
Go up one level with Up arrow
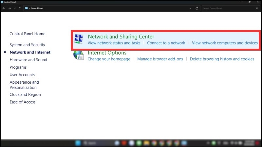click(20, 8)
